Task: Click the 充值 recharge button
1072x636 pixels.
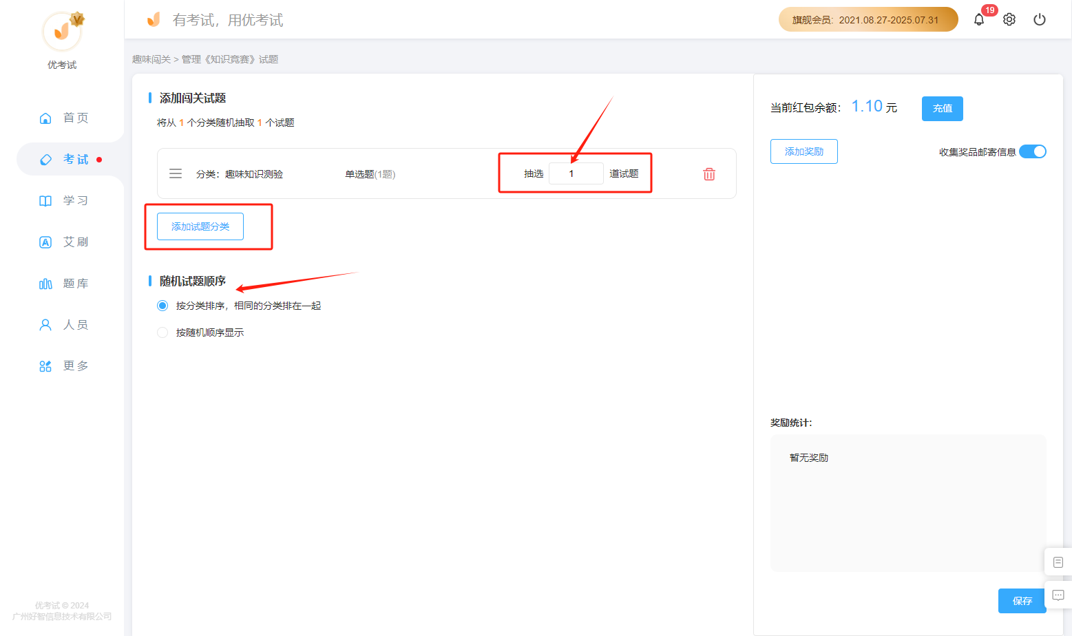Action: (943, 108)
